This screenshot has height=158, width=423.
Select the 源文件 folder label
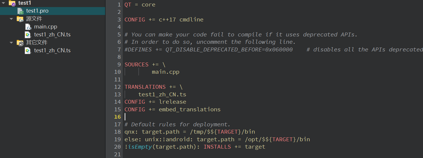pyautogui.click(x=34, y=19)
